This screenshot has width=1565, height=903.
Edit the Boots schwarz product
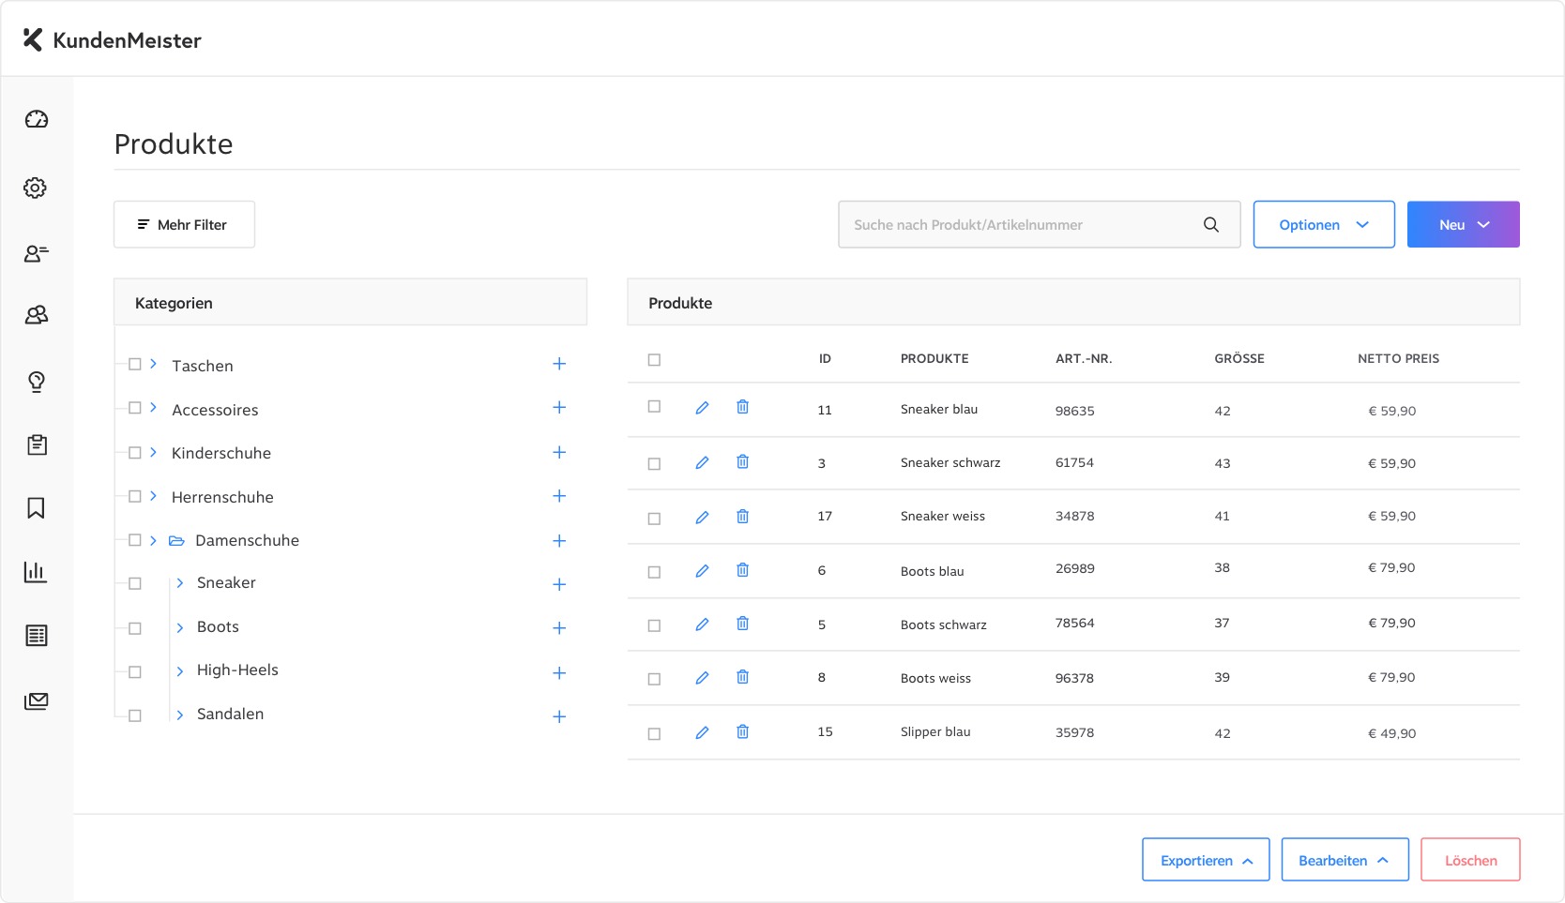(x=702, y=625)
